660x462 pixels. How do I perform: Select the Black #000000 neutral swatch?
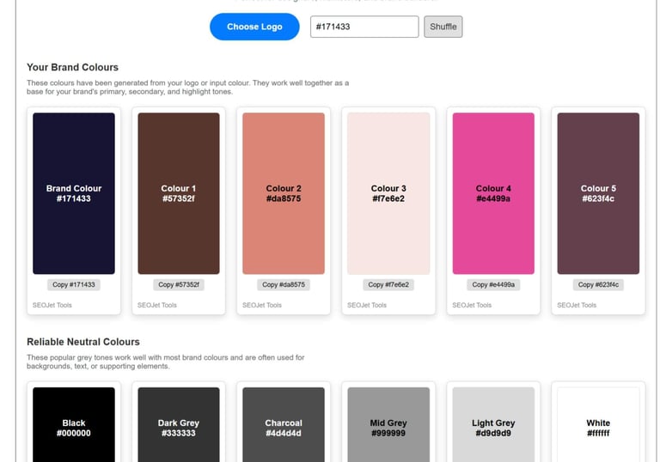(x=74, y=425)
